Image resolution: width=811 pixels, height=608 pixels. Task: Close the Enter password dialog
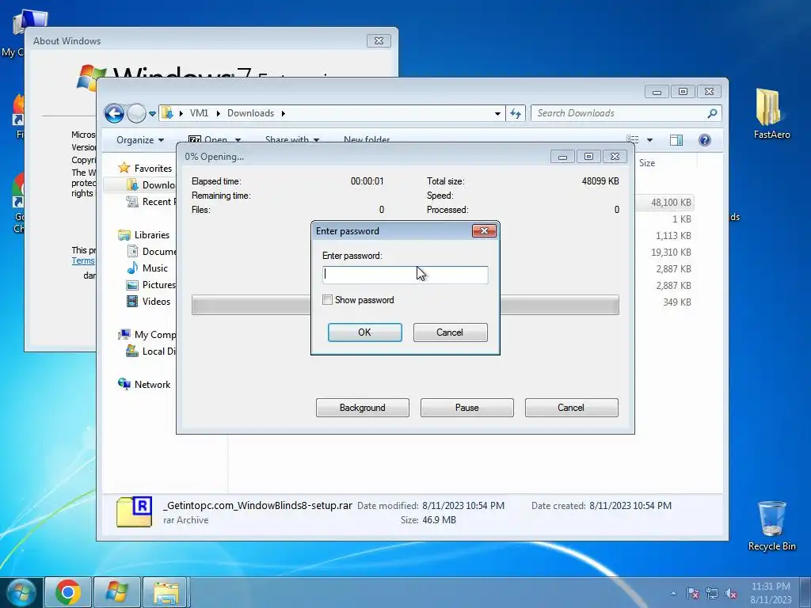(484, 230)
